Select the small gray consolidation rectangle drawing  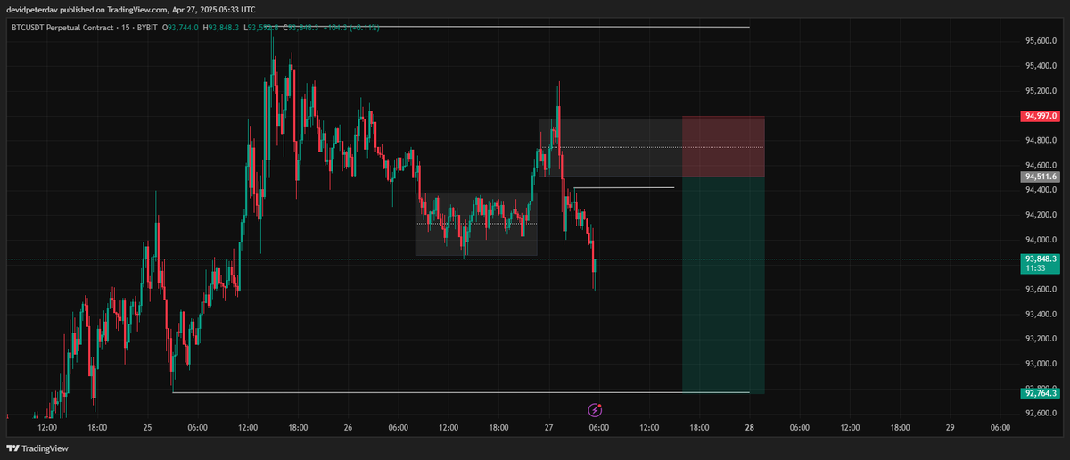(x=476, y=224)
